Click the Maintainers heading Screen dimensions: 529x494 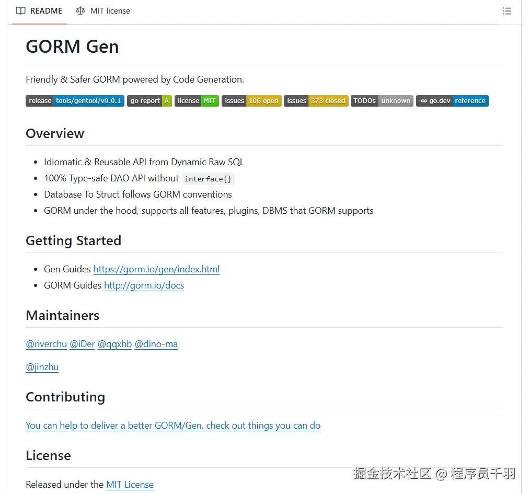62,316
